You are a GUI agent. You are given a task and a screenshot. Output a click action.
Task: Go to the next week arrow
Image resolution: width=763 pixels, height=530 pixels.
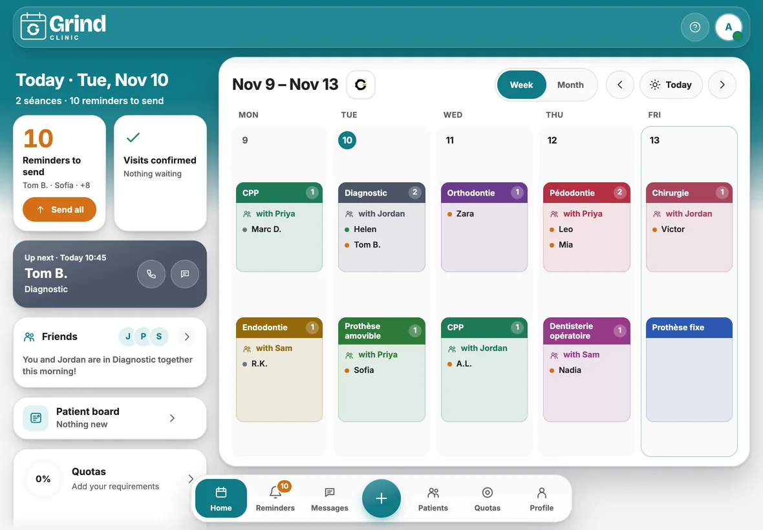pyautogui.click(x=722, y=85)
